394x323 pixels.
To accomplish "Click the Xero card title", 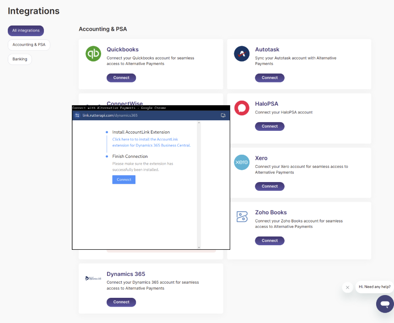I will click(261, 158).
